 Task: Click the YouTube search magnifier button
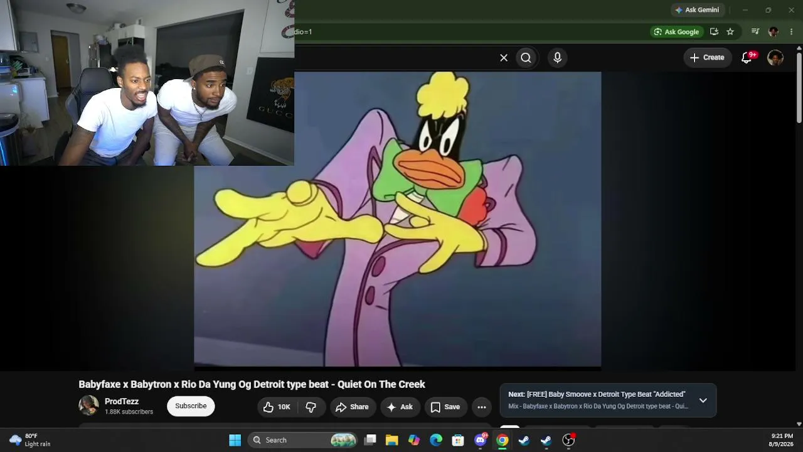[526, 58]
